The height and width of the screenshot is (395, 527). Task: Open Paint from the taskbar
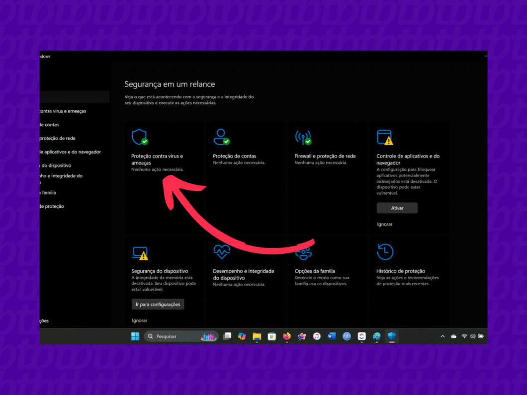[x=376, y=336]
